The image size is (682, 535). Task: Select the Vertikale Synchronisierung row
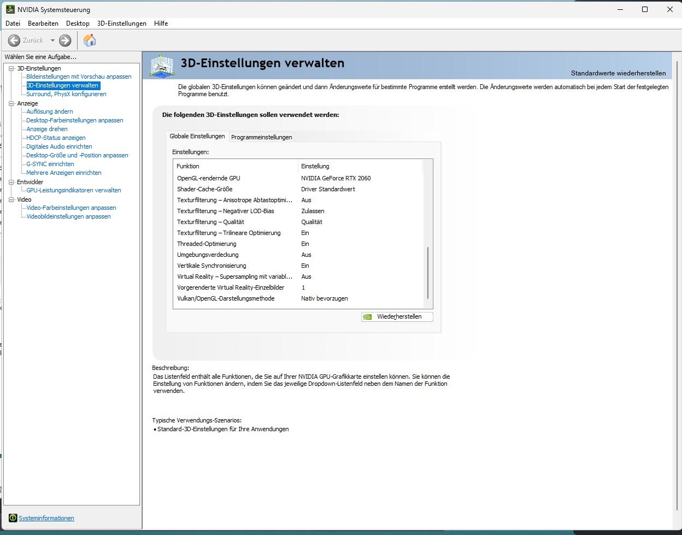(x=298, y=266)
